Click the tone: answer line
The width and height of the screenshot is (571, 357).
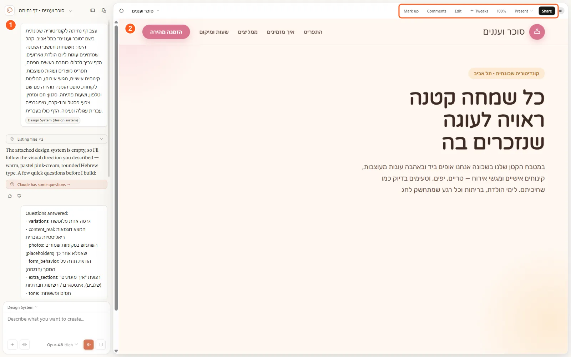coord(48,293)
